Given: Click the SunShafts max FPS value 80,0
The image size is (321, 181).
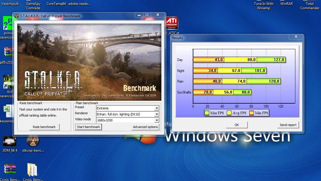Looking at the screenshot, I should tap(246, 92).
